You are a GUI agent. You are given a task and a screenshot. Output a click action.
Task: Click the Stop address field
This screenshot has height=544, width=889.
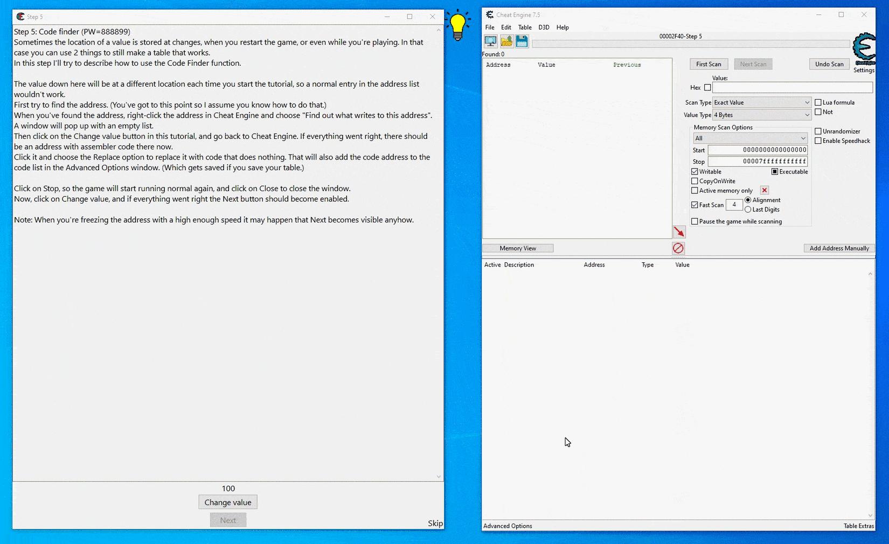pyautogui.click(x=758, y=162)
